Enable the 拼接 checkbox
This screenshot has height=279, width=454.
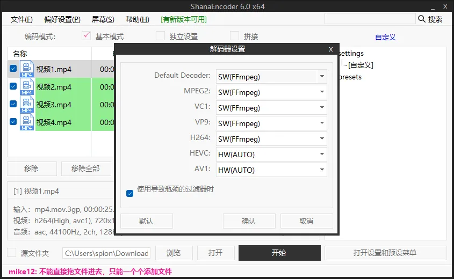click(235, 35)
